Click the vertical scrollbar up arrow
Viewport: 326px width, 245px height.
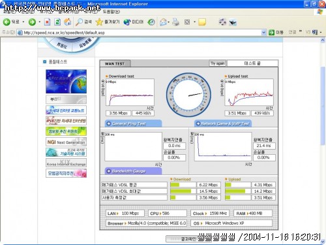pyautogui.click(x=323, y=40)
